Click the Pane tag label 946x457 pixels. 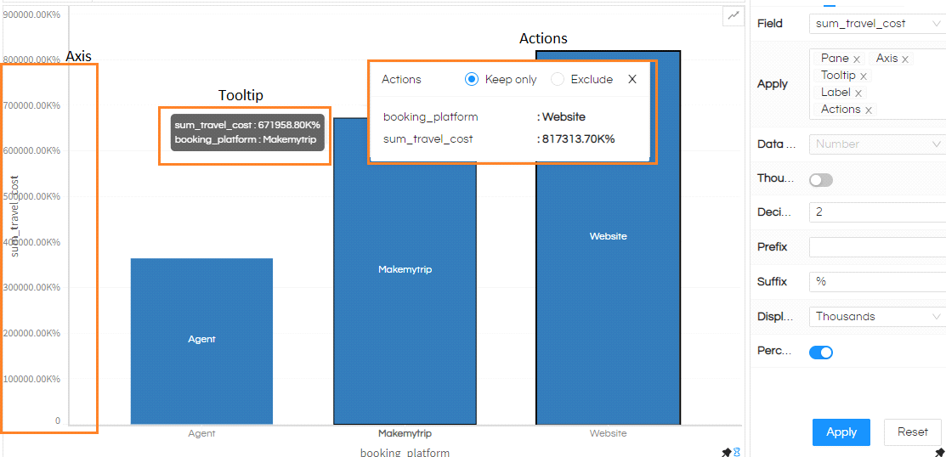835,59
